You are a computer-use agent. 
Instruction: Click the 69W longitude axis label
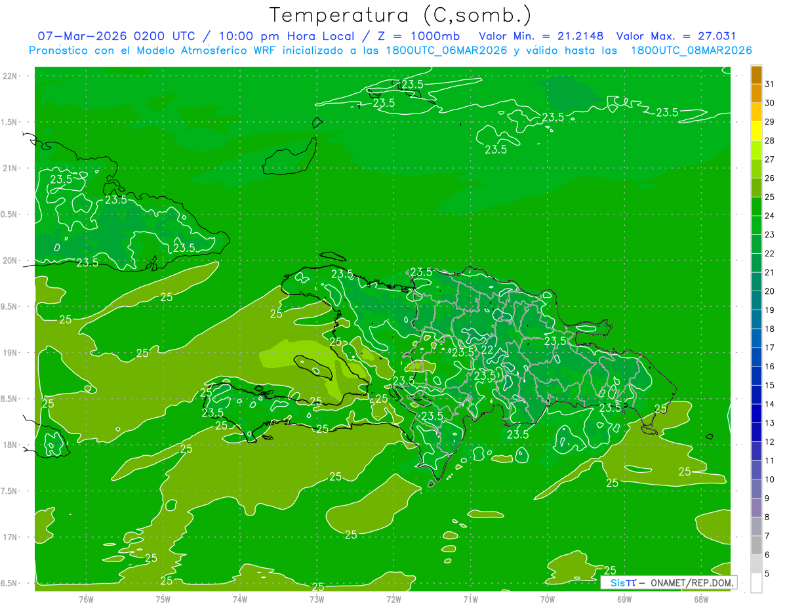[624, 599]
